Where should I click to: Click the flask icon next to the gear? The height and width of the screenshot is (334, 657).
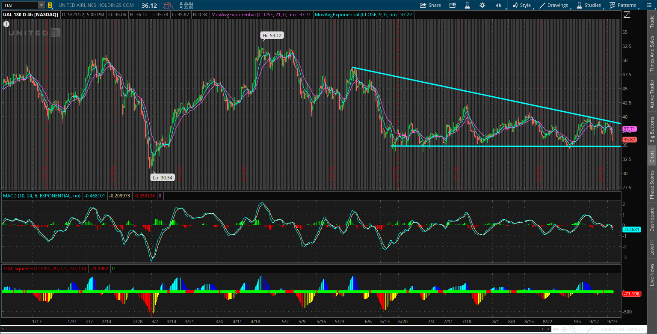[x=468, y=5]
